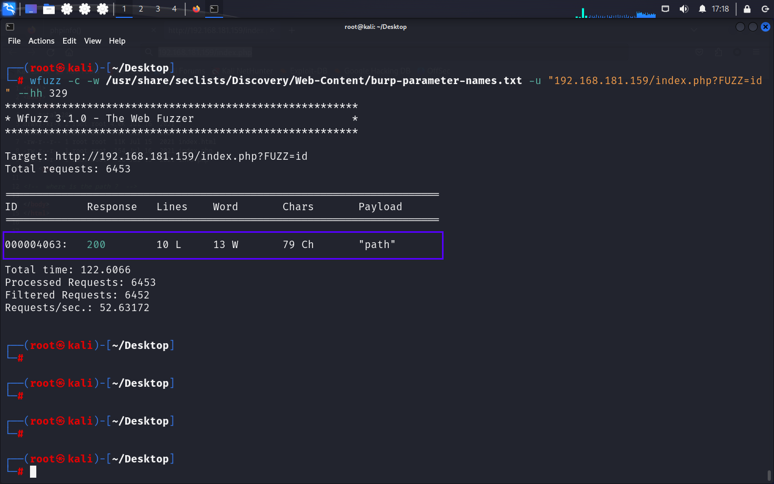This screenshot has height=484, width=774.
Task: Maximize the terminal window
Action: [753, 27]
